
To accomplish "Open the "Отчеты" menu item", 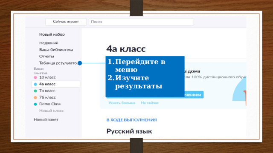I will pyautogui.click(x=46, y=56).
